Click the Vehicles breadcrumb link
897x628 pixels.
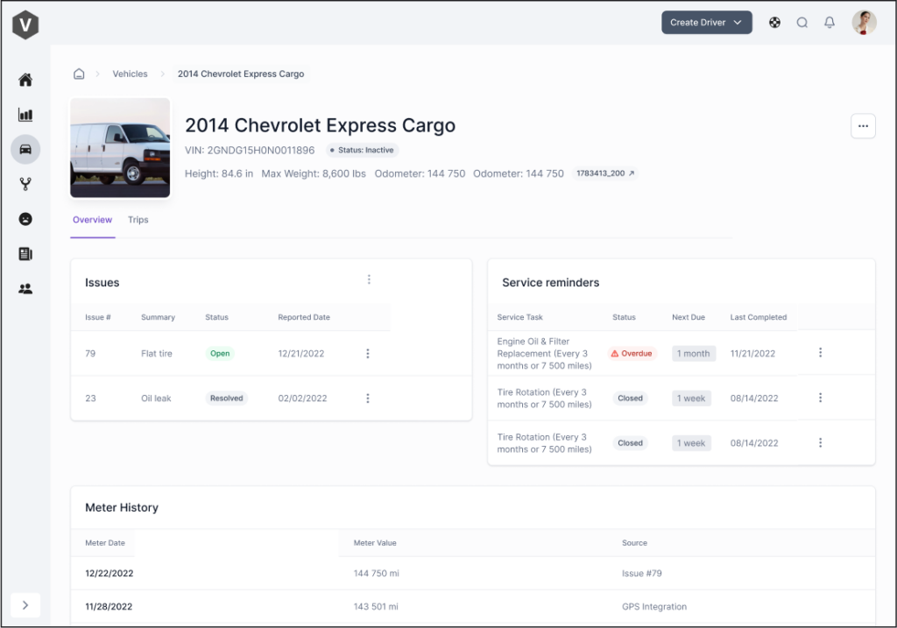pos(130,74)
